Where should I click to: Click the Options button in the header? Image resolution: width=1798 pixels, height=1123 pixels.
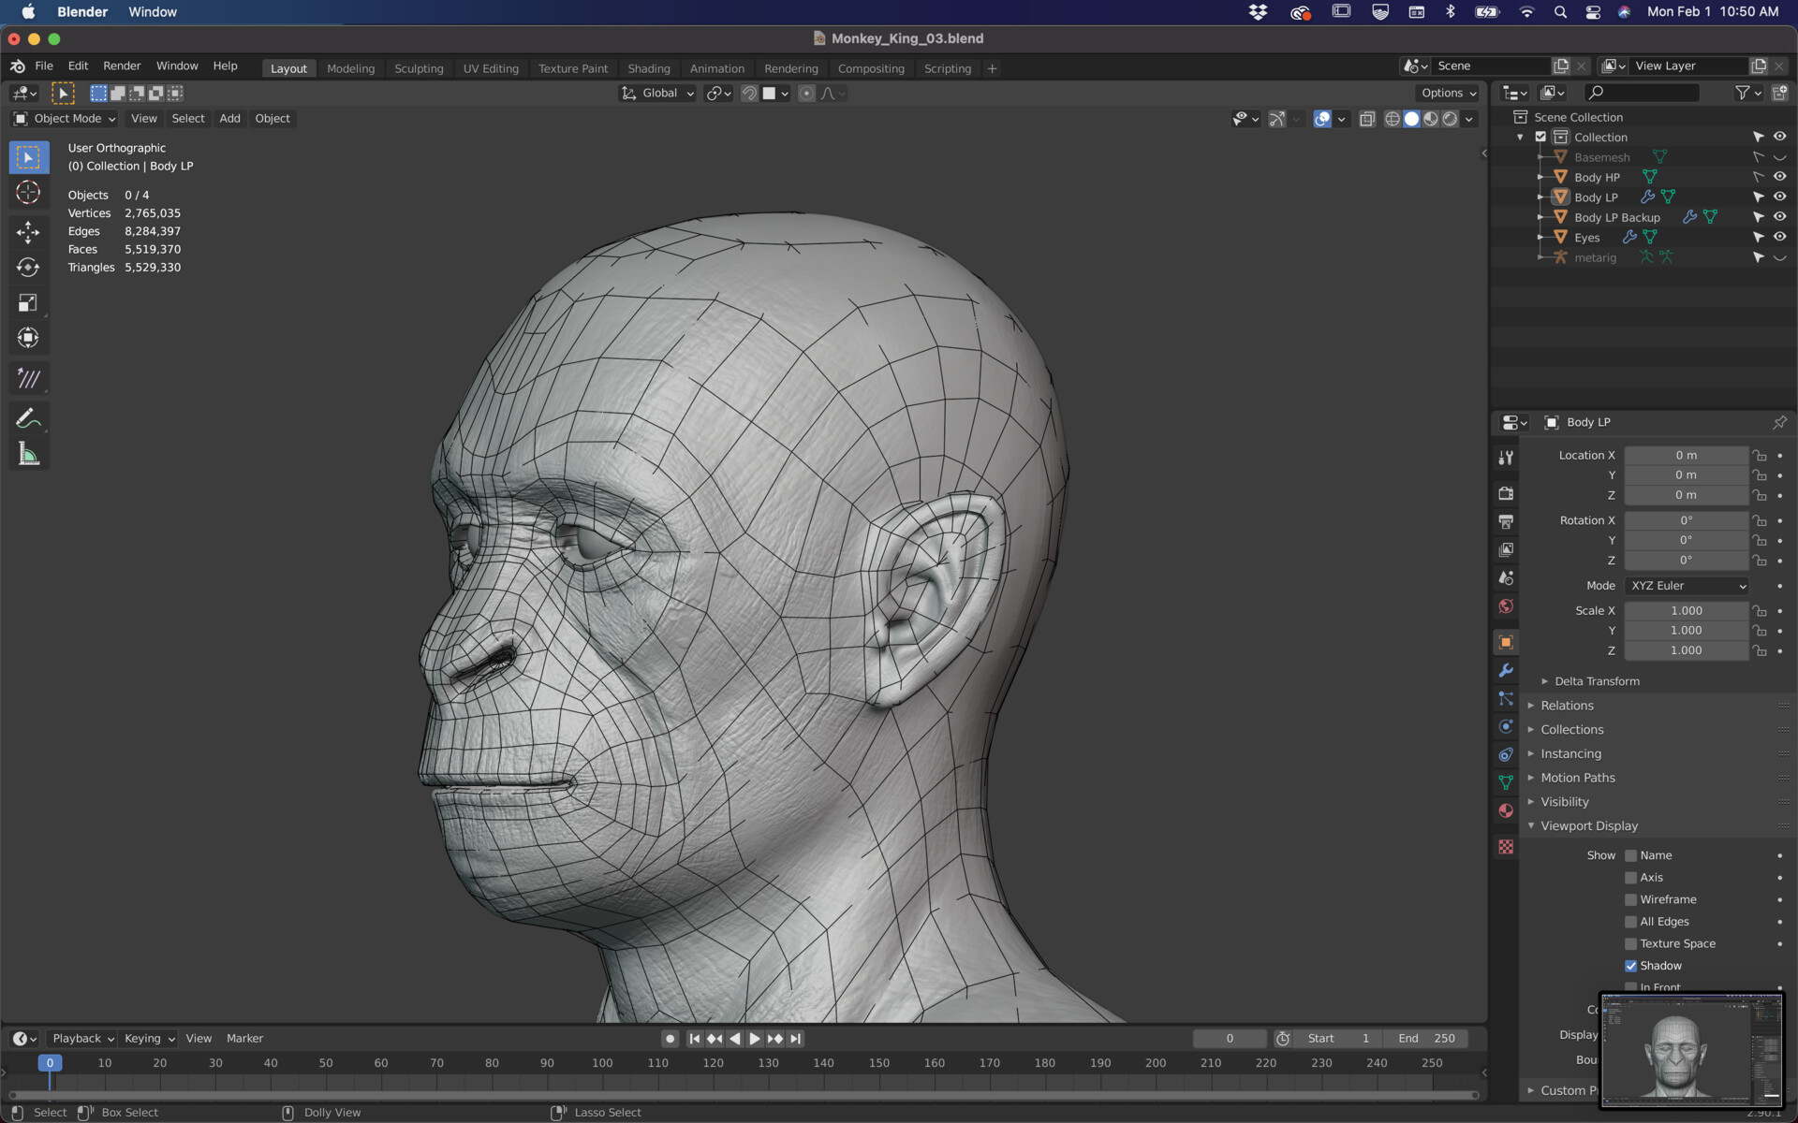click(x=1447, y=93)
